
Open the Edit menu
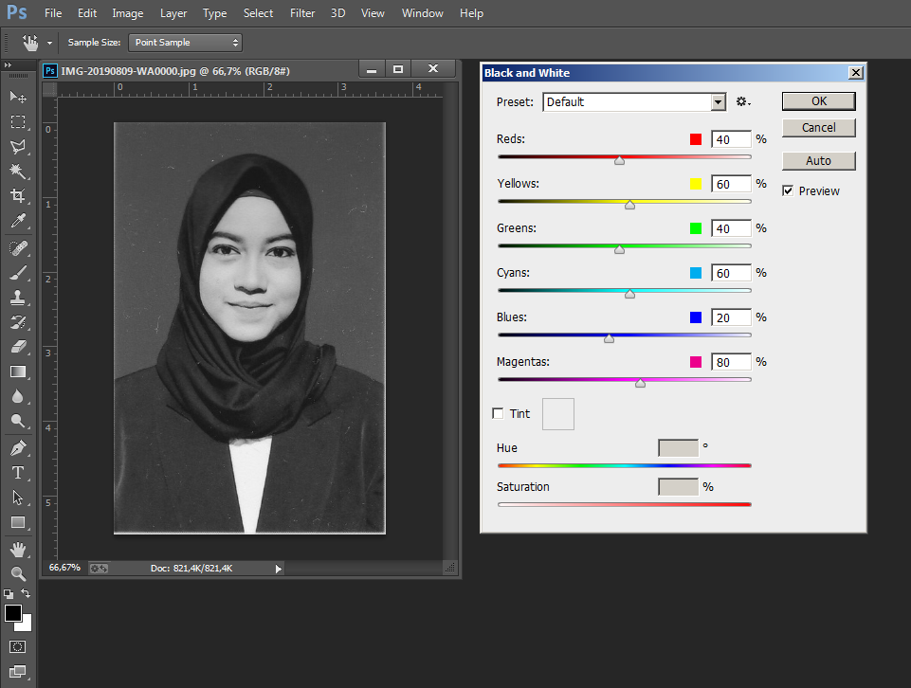87,12
